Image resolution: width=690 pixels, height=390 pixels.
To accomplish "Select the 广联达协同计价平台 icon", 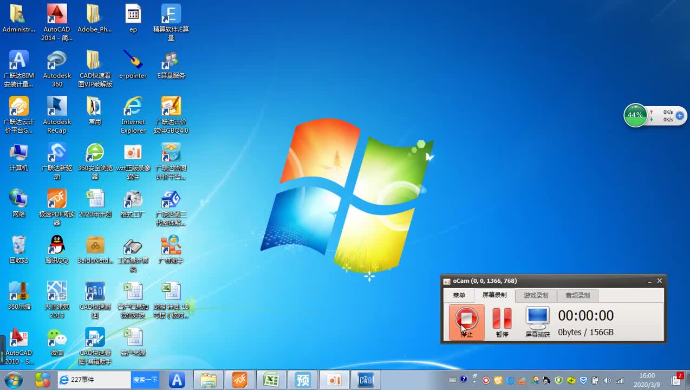I will [171, 161].
